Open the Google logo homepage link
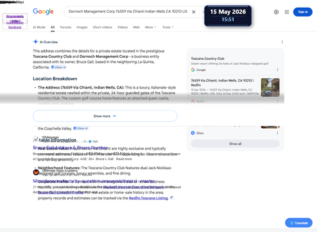Image resolution: width=321 pixels, height=232 pixels. (x=43, y=12)
